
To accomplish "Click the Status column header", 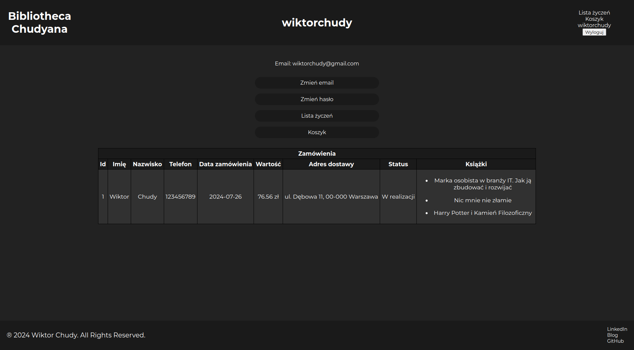I will 398,164.
